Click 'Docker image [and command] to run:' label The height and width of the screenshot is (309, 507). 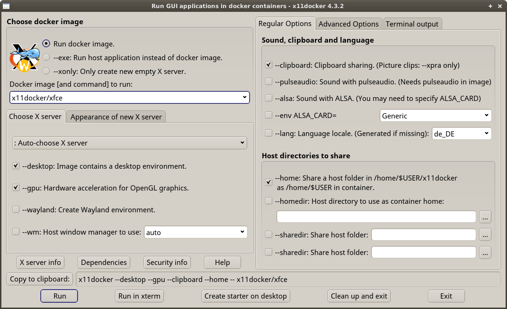click(x=71, y=84)
